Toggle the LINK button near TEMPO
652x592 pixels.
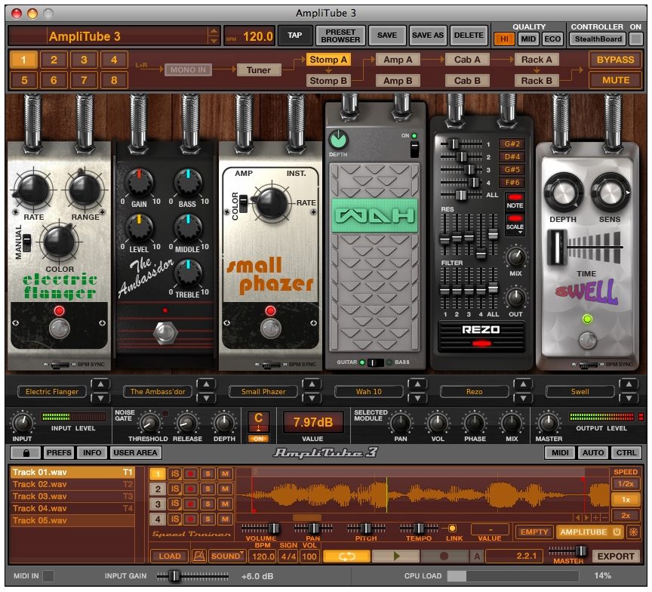(x=452, y=529)
